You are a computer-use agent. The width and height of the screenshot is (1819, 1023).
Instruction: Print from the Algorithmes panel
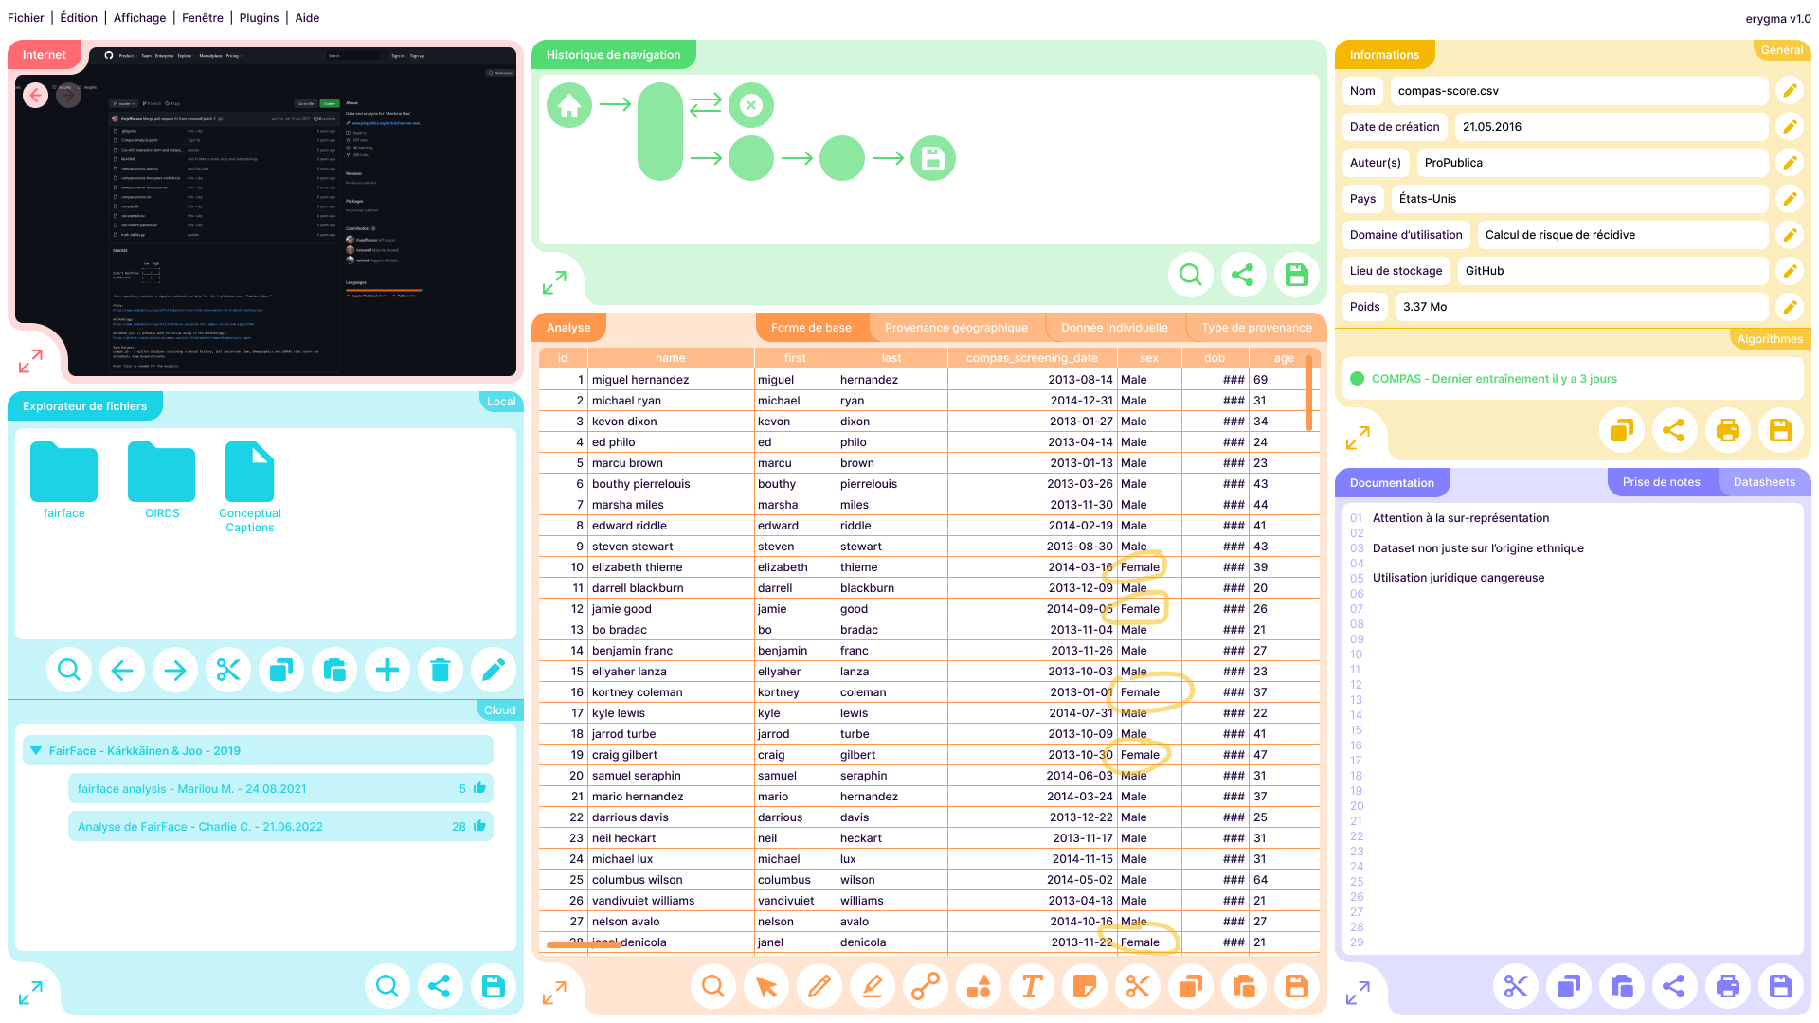tap(1728, 430)
